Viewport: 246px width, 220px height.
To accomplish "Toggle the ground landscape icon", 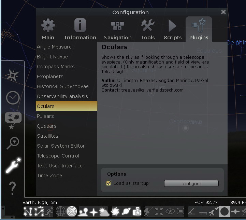I will tap(83, 212).
